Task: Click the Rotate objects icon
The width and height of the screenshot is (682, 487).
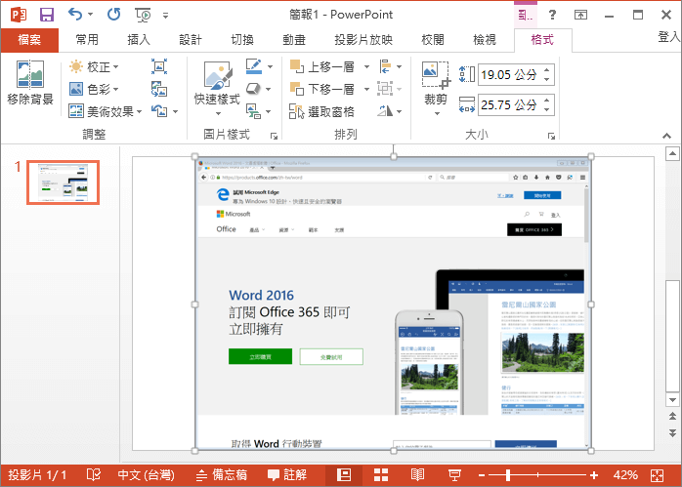Action: 385,111
